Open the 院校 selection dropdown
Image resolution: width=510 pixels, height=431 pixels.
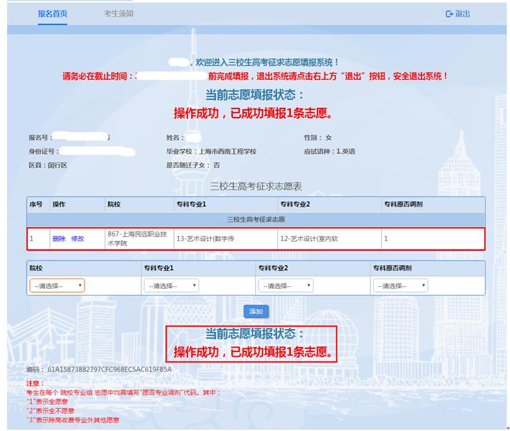(x=57, y=286)
